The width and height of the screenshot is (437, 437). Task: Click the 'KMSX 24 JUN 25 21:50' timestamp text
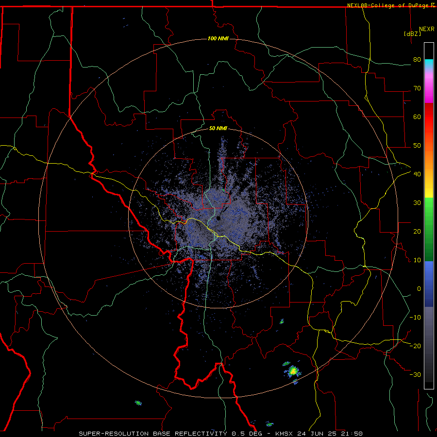click(x=319, y=434)
